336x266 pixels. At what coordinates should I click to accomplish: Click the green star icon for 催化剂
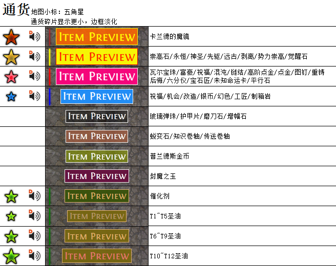[x=11, y=196]
